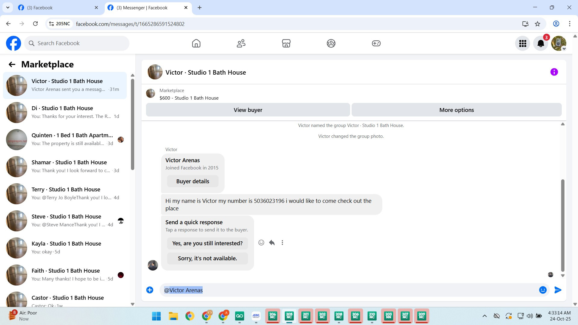Open Kayla · Studio 1 Bath House chat

tap(65, 248)
